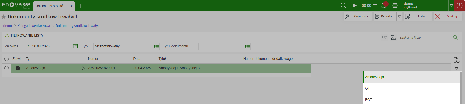This screenshot has width=465, height=104.
Task: Mark page as favorite with star
Action: click(x=4, y=17)
